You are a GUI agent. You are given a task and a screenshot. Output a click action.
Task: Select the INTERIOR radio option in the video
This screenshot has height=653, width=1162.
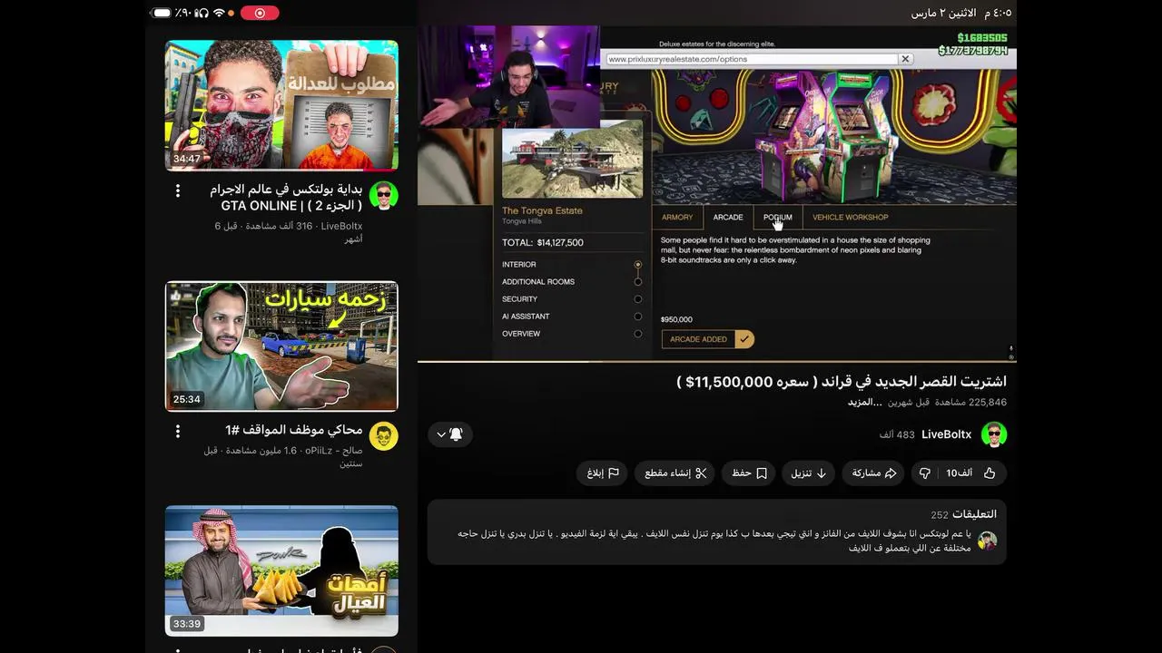[x=638, y=265]
